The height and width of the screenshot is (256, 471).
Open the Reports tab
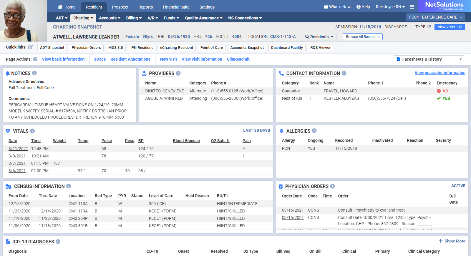[x=146, y=7]
